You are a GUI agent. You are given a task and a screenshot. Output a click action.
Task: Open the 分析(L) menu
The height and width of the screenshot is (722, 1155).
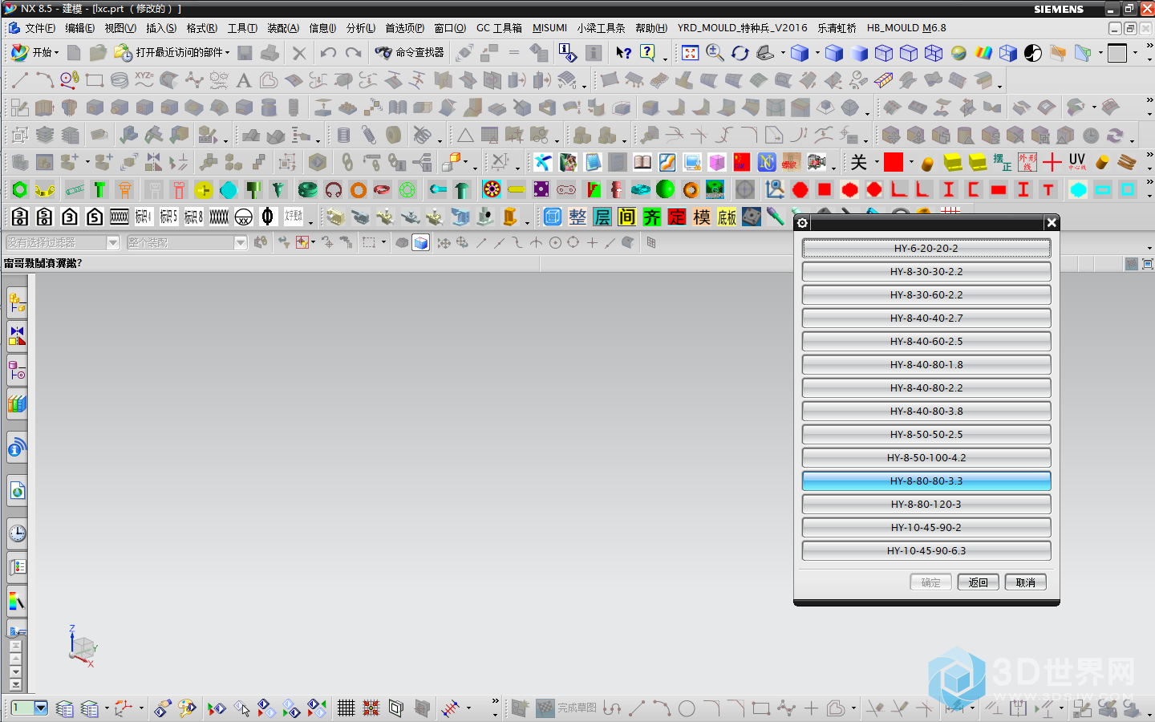point(361,28)
